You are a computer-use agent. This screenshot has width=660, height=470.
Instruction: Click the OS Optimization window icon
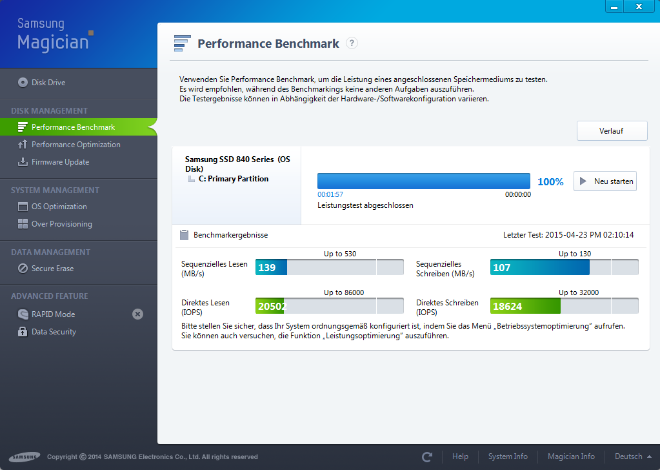point(23,207)
